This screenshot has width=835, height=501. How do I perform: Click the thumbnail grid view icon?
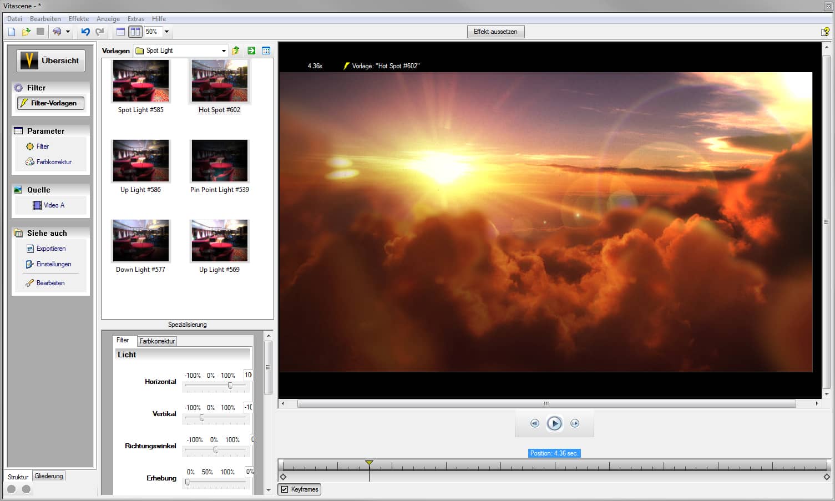click(266, 50)
